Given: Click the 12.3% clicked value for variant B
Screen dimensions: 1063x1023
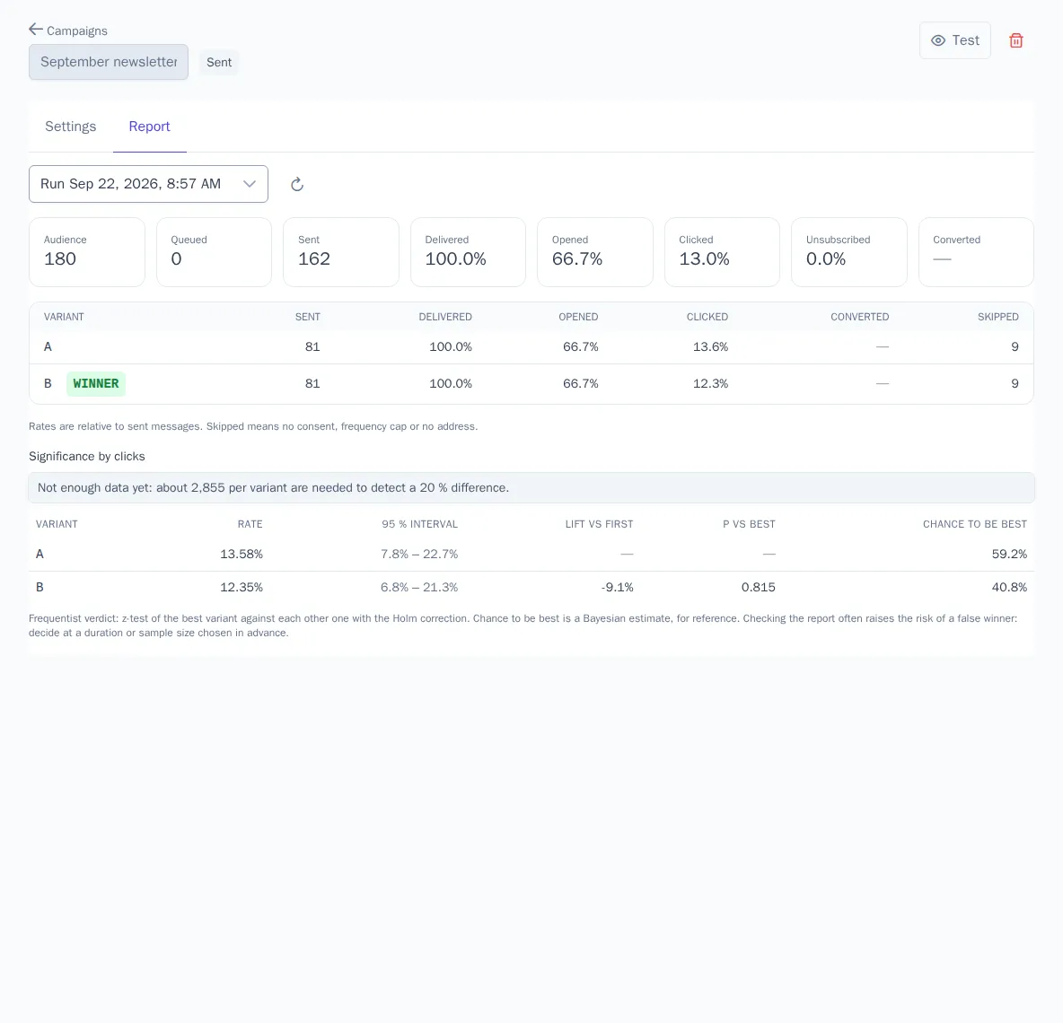Looking at the screenshot, I should (710, 383).
